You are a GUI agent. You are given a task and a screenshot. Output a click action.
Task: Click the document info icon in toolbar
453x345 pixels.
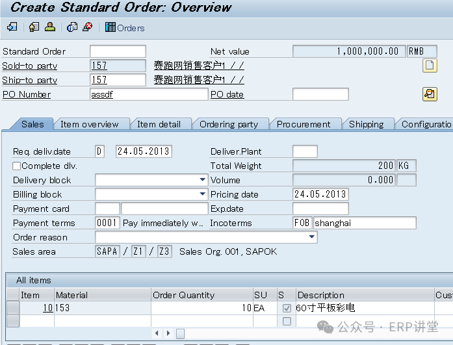[x=72, y=27]
